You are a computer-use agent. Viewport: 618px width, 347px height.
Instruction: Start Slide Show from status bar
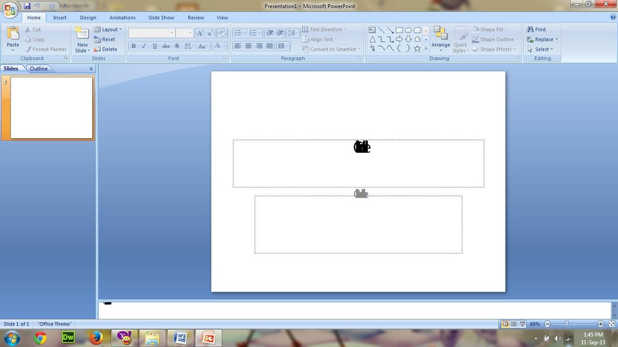[522, 324]
